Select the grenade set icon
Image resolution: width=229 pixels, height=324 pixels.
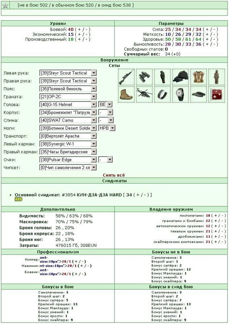pos(162,77)
